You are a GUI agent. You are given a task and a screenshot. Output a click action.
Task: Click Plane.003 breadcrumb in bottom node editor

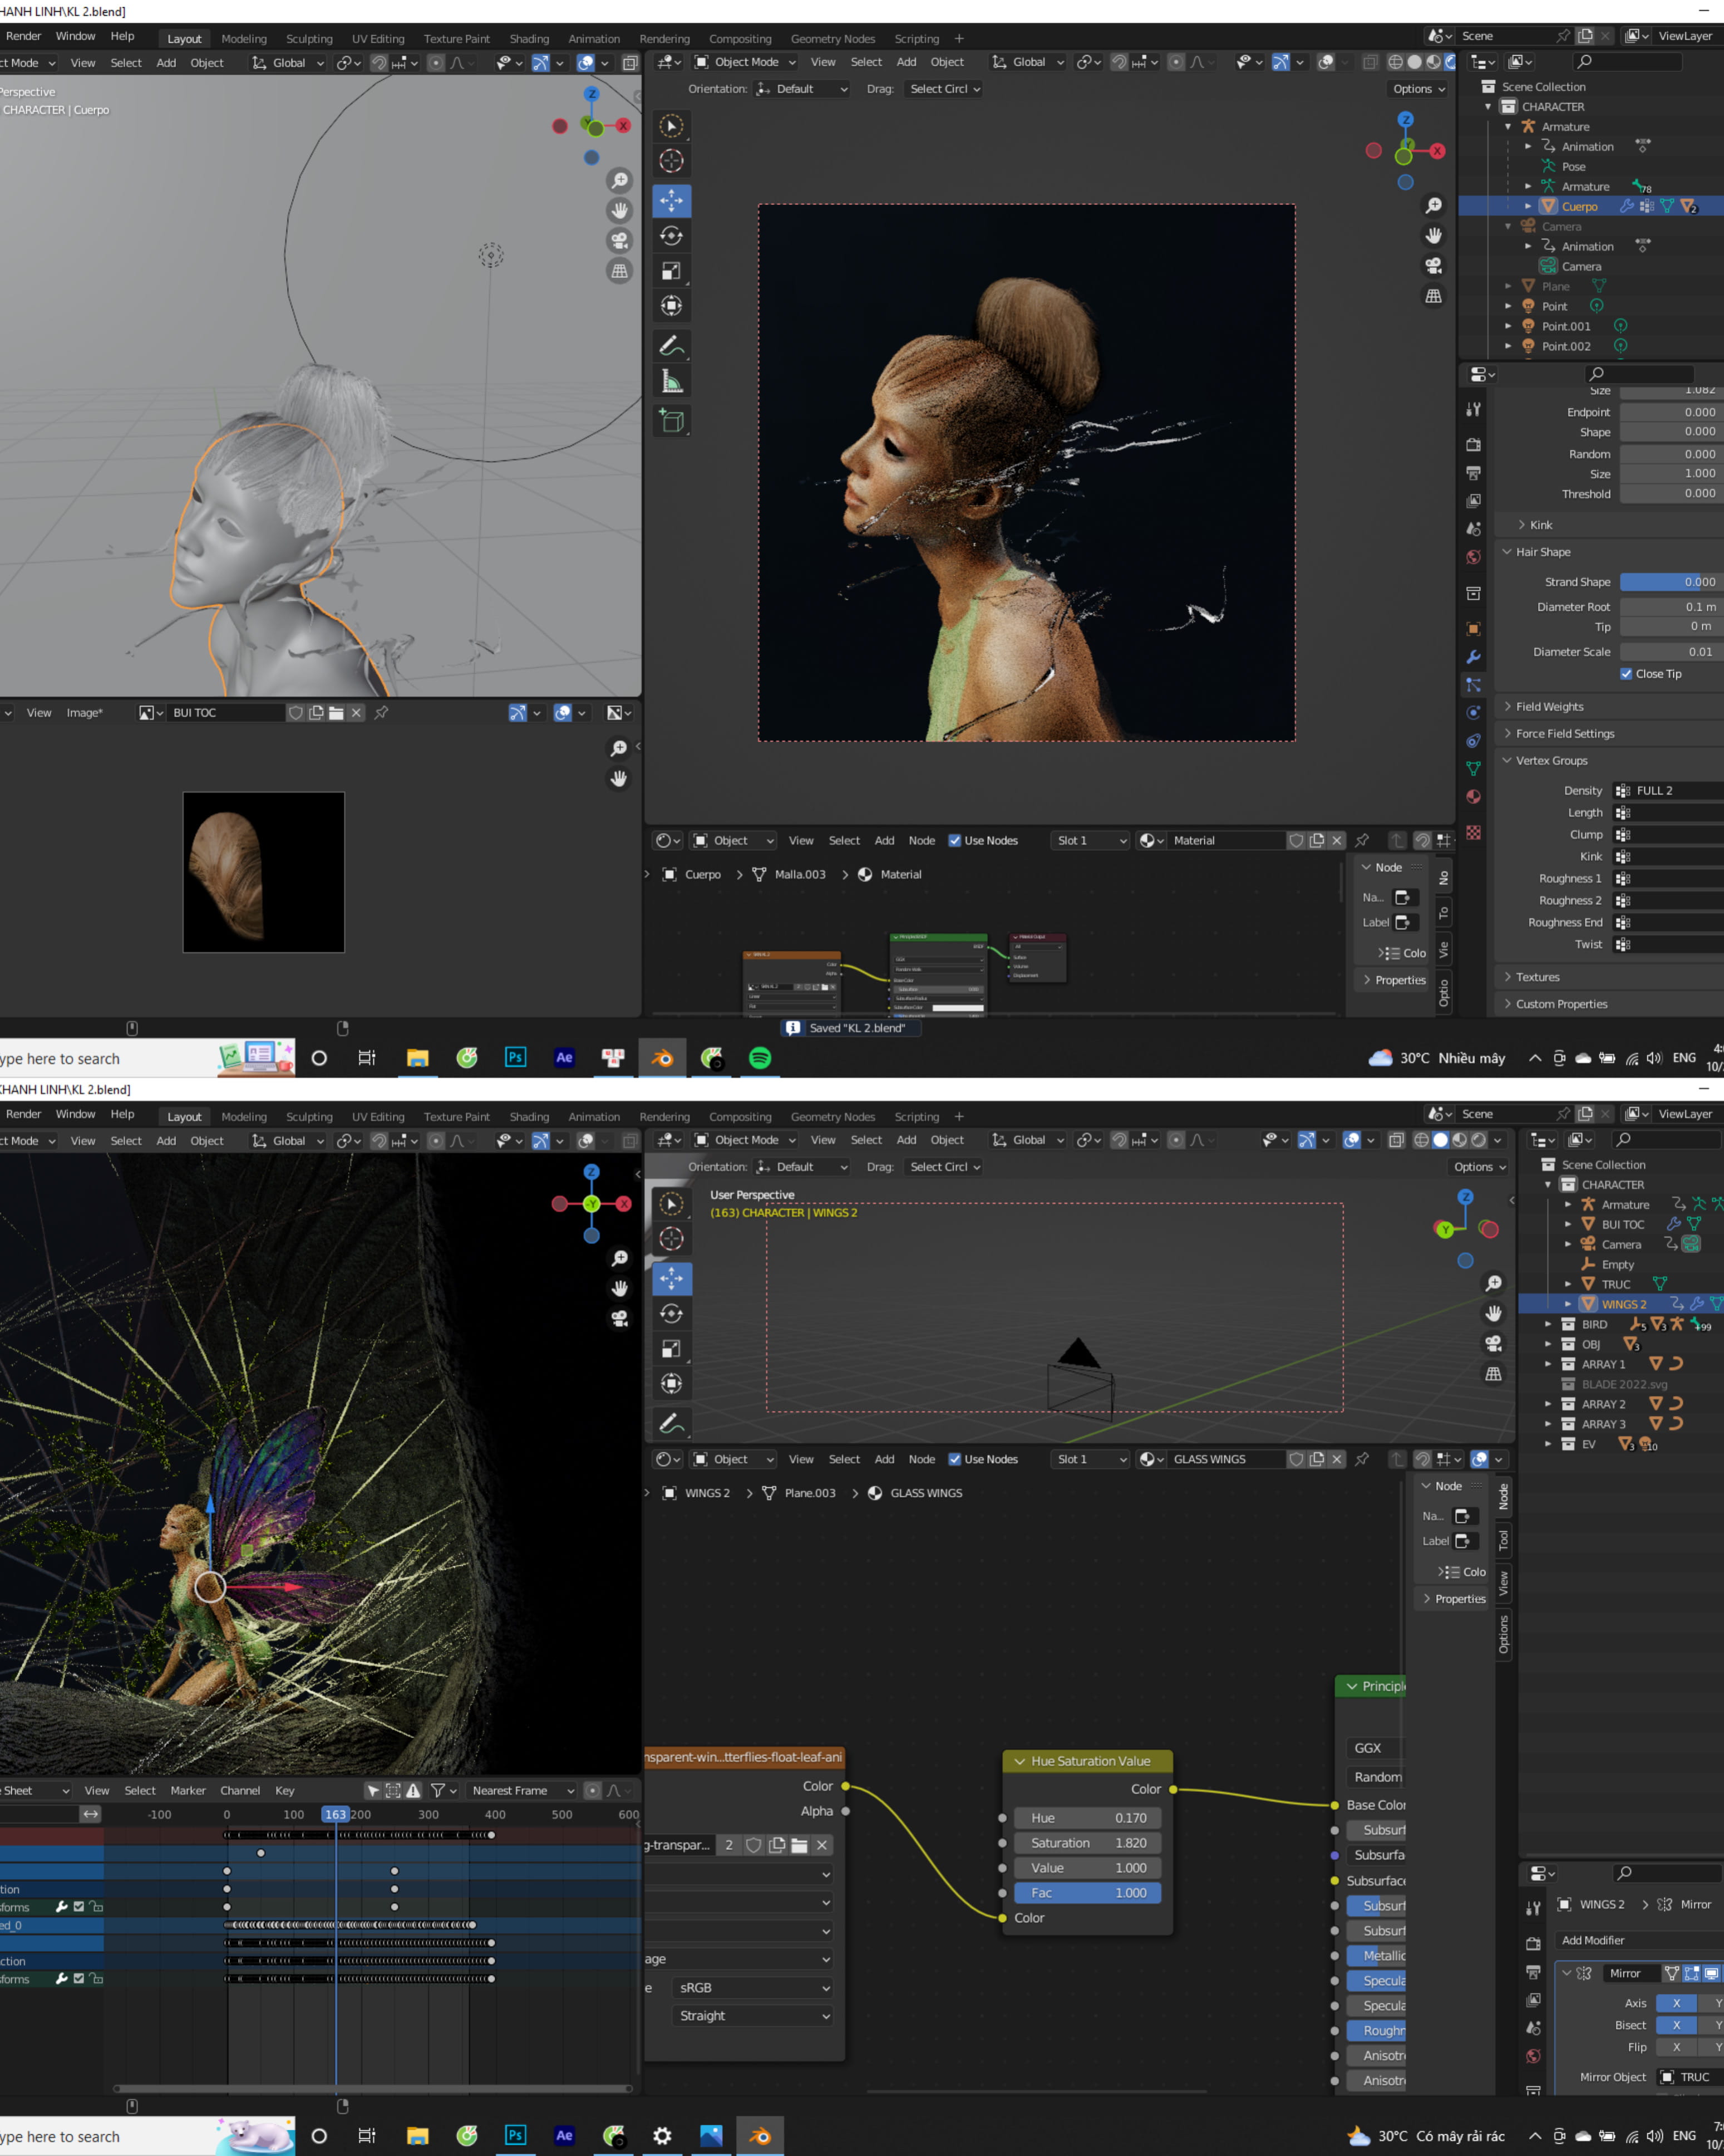810,1493
